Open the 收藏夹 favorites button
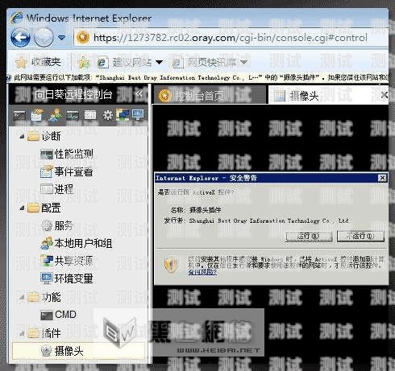The width and height of the screenshot is (395, 371). click(38, 62)
